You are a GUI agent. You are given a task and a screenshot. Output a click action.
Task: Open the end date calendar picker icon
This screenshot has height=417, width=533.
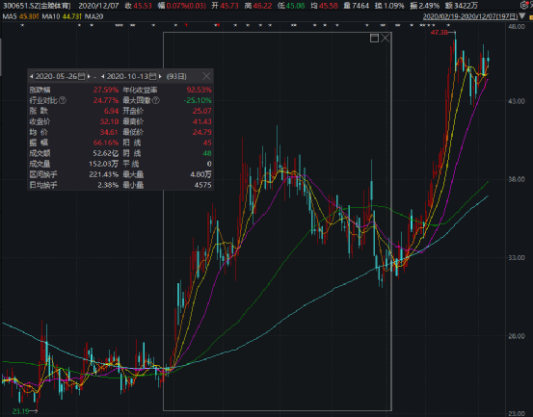152,76
